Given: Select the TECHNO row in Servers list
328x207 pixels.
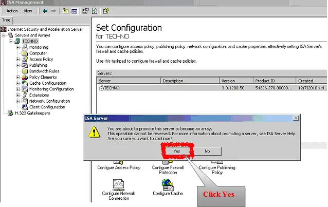Looking at the screenshot, I should (x=212, y=88).
